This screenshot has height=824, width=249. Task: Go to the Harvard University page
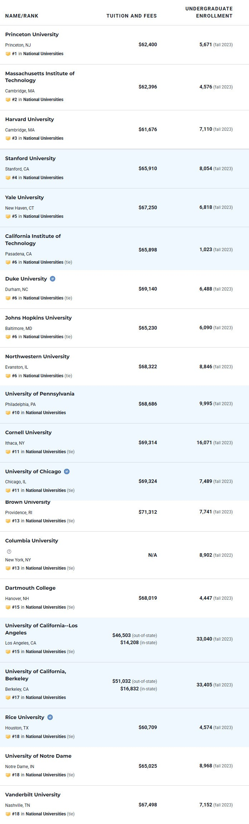[x=29, y=119]
